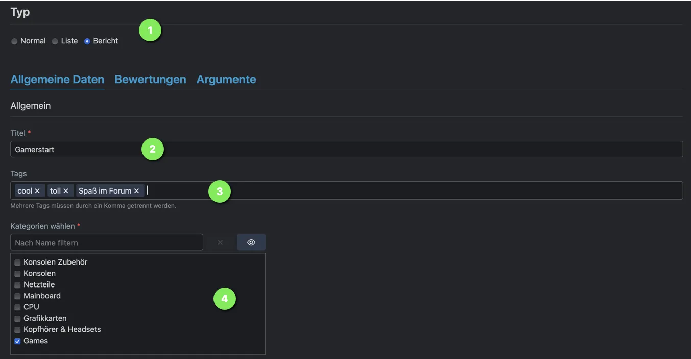Select the Grafikkarten category
Screen dimensions: 691x359
17,319
